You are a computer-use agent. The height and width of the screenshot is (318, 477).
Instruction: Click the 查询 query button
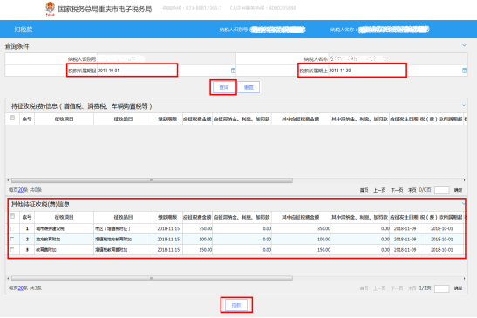(224, 87)
